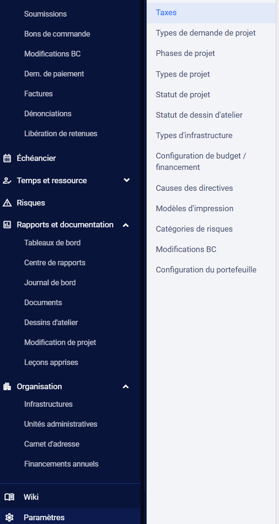Open Tableaux de bord
279x524 pixels.
click(53, 243)
